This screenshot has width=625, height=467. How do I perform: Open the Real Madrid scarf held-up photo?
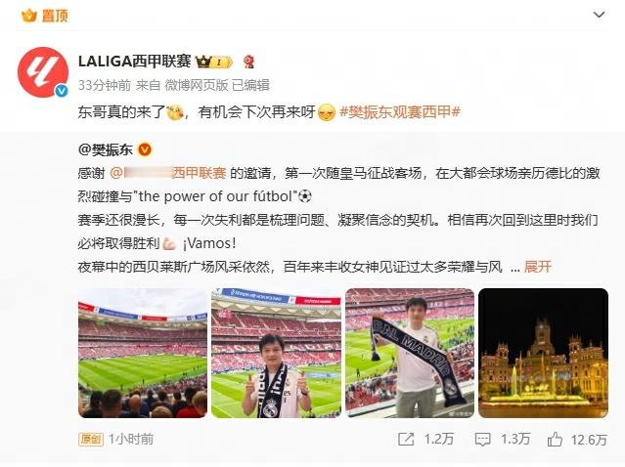pos(410,353)
